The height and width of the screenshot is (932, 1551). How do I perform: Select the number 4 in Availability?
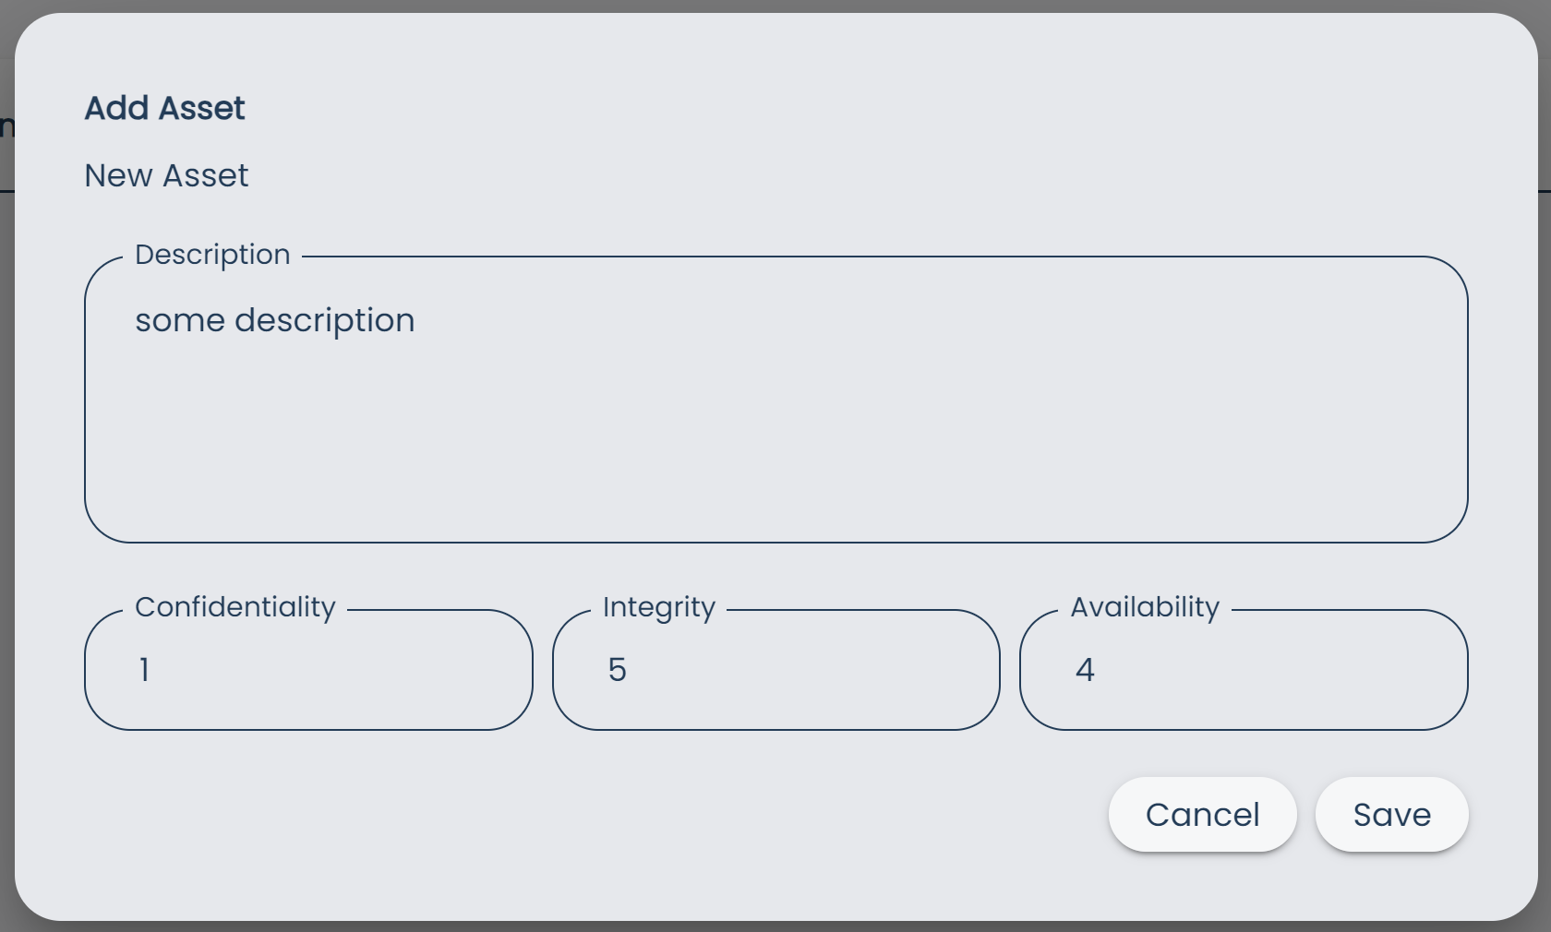coord(1086,671)
